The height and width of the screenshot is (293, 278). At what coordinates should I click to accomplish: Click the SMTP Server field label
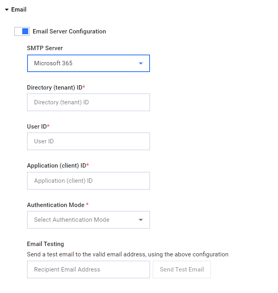pos(45,48)
